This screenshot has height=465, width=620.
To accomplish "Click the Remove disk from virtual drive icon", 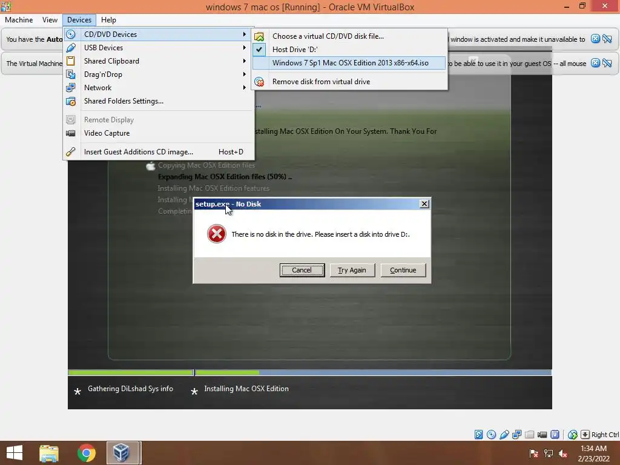I will (259, 82).
